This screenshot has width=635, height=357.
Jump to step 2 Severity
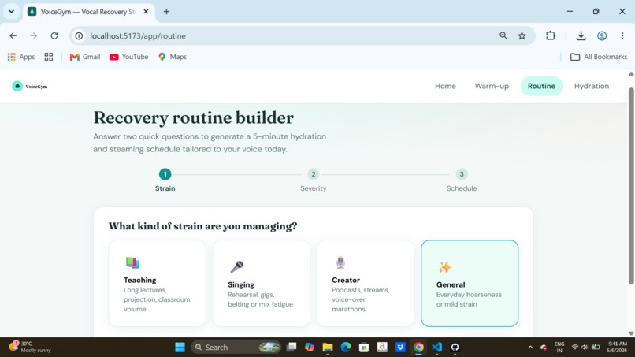point(313,174)
